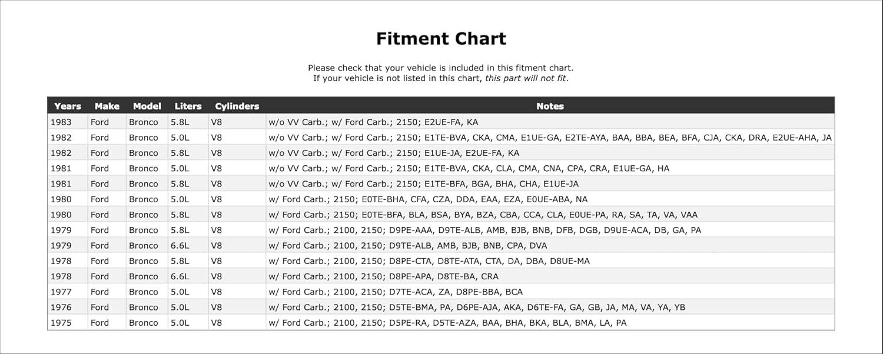Screen dimensions: 883x354
Task: Click the notes cell containing D5PE-RA
Action: 447,322
